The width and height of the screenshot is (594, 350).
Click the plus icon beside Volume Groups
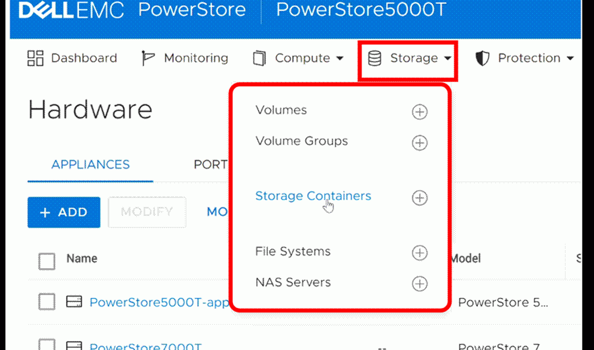click(419, 143)
